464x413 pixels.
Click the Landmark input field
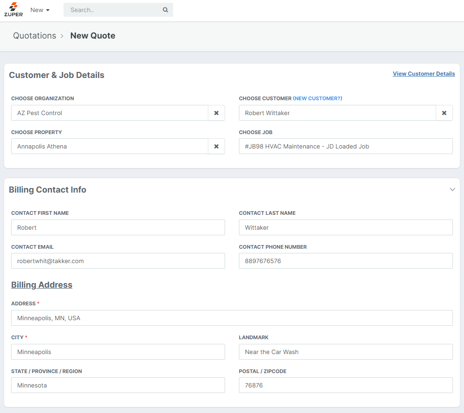coord(345,352)
